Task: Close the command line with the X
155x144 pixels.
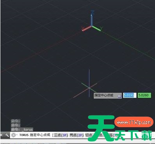Action: tap(2, 135)
